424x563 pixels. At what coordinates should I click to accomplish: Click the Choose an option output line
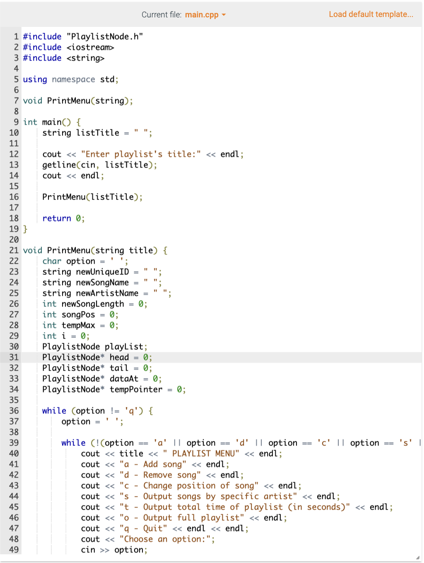[147, 539]
